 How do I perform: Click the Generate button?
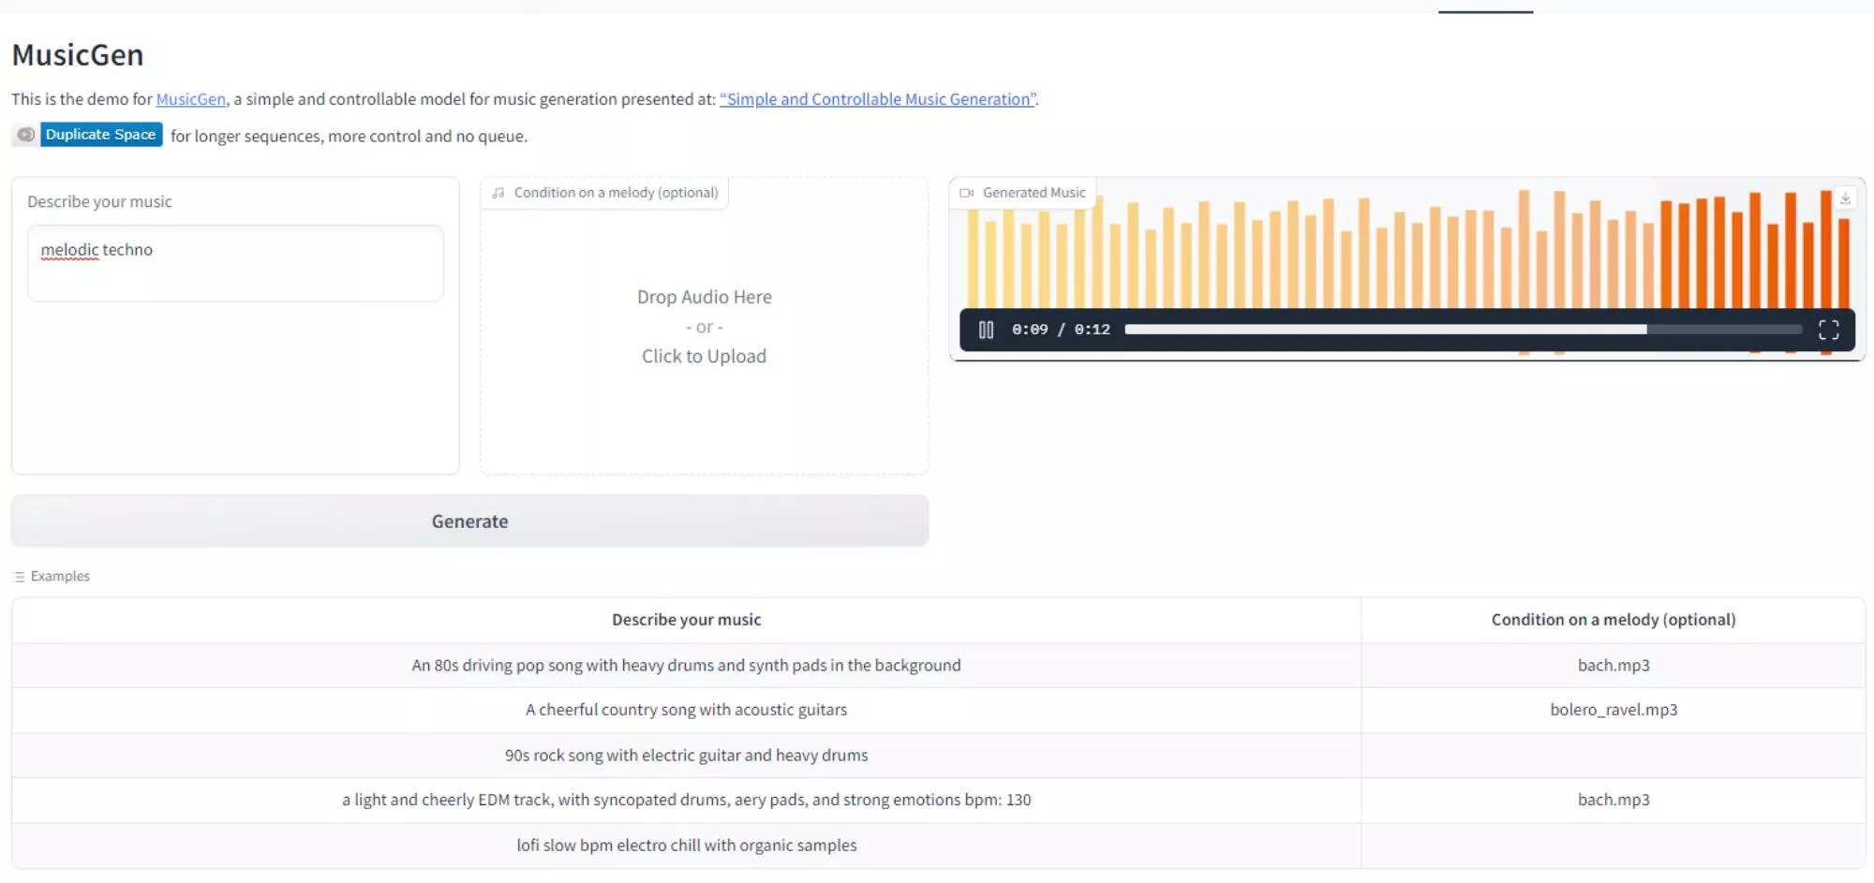pos(469,521)
